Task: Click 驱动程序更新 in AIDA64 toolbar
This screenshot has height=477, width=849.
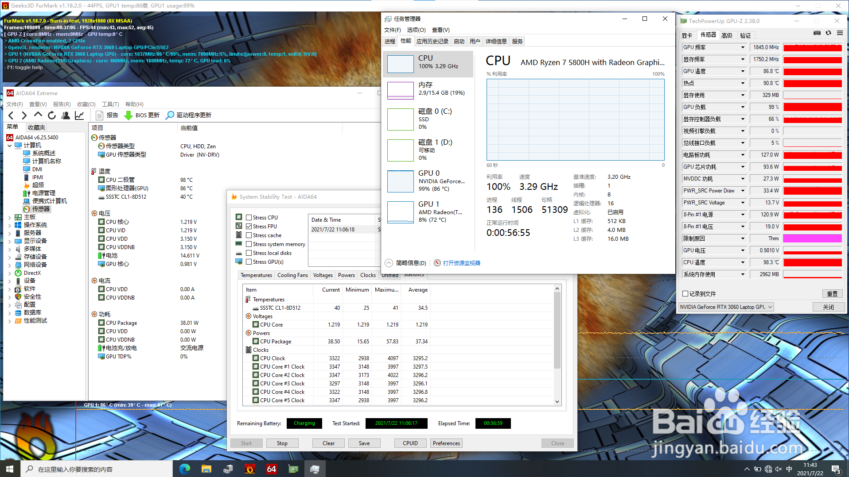Action: coord(189,115)
